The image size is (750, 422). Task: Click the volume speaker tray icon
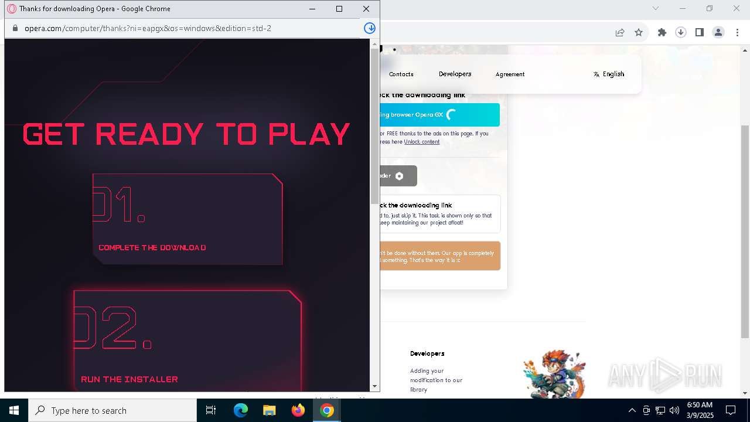674,410
